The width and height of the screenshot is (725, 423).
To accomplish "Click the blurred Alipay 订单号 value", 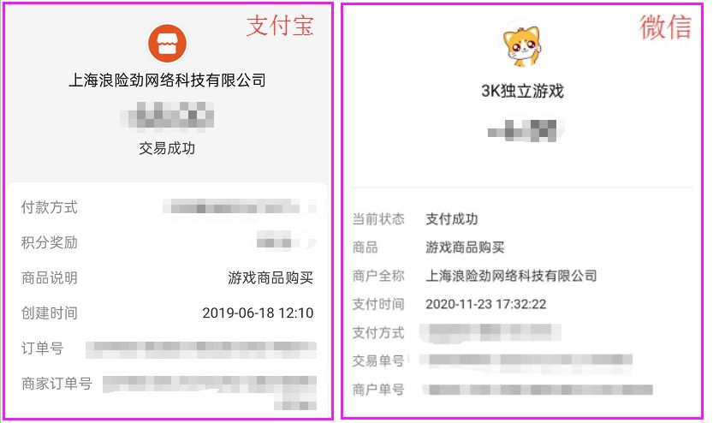I will coord(201,350).
